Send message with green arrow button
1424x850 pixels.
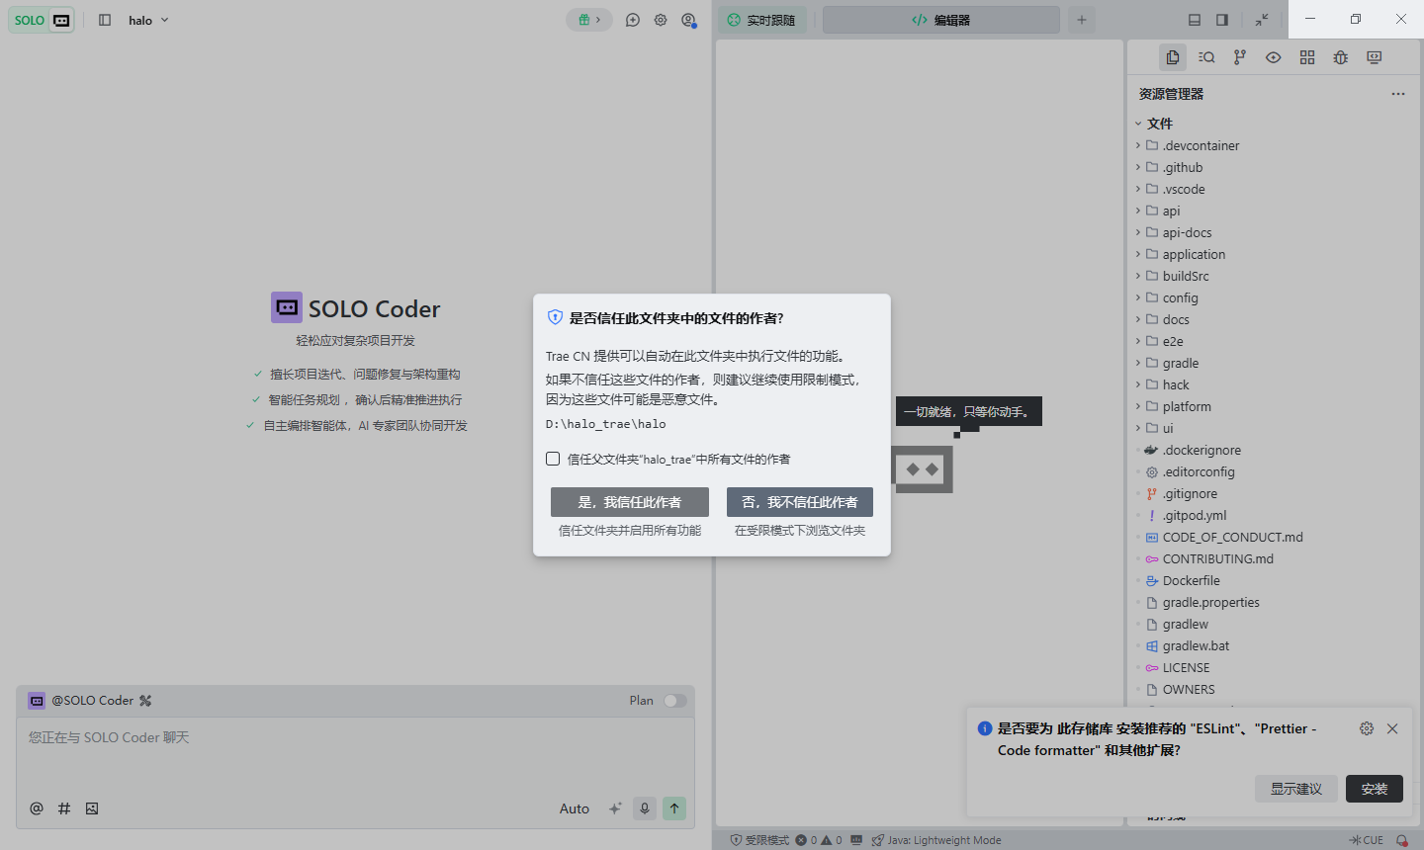[x=674, y=808]
